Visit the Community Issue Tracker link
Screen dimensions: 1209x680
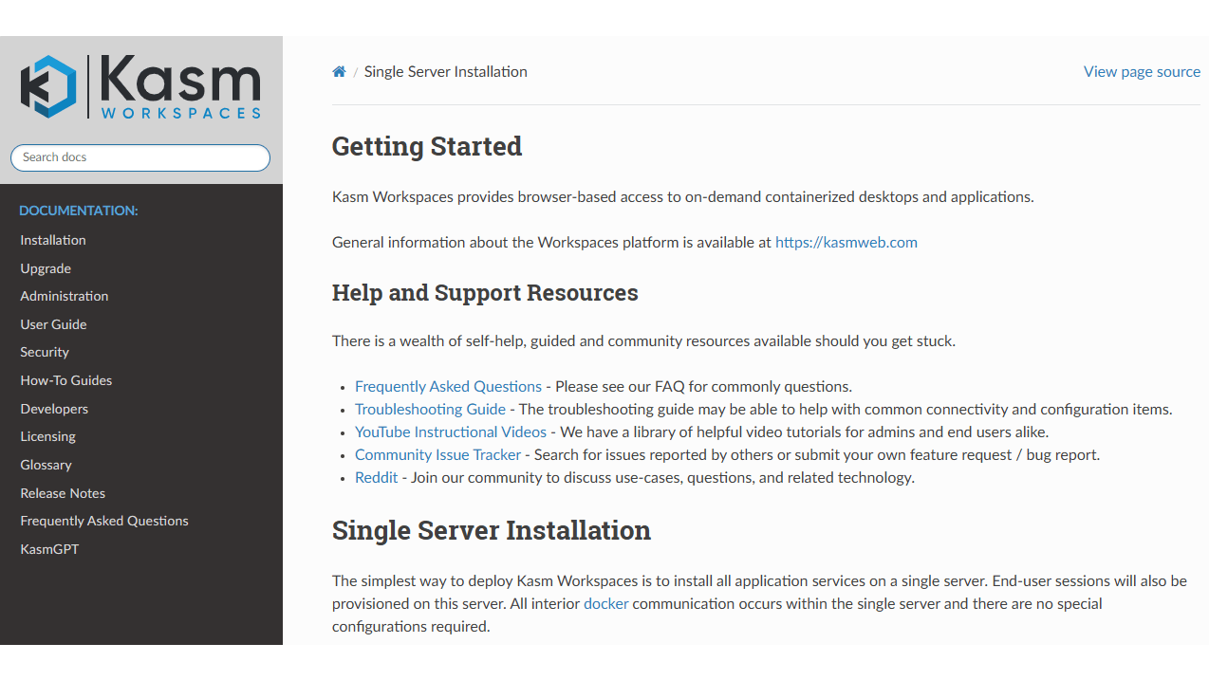[x=437, y=454]
